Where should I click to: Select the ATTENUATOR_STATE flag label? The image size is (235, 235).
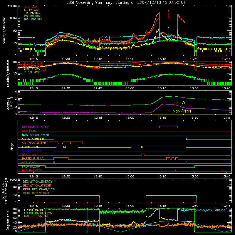(36, 127)
